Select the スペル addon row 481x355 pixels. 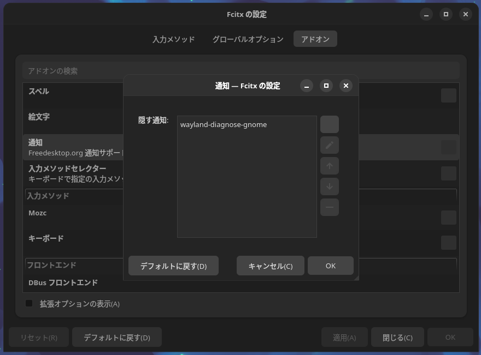[241, 95]
